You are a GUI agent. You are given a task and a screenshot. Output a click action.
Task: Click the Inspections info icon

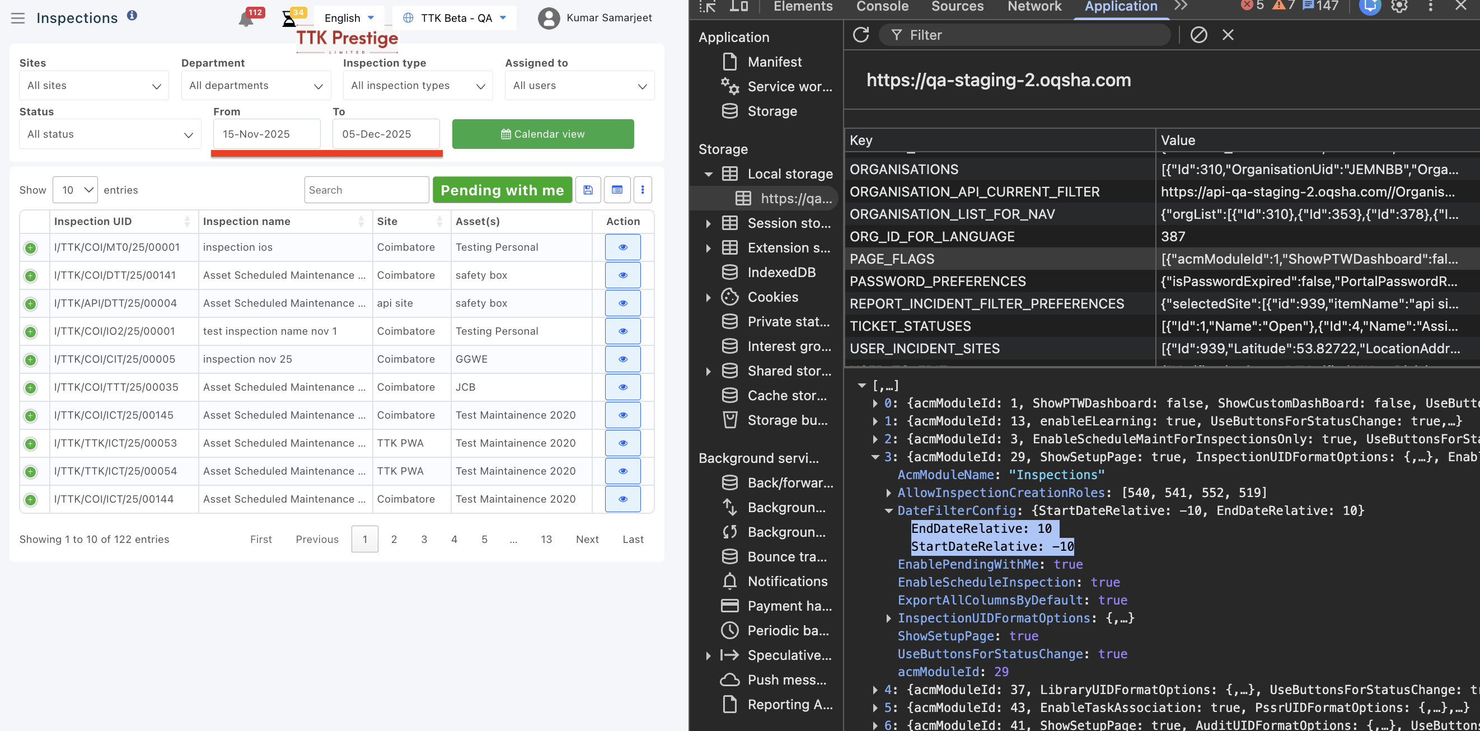pyautogui.click(x=132, y=16)
